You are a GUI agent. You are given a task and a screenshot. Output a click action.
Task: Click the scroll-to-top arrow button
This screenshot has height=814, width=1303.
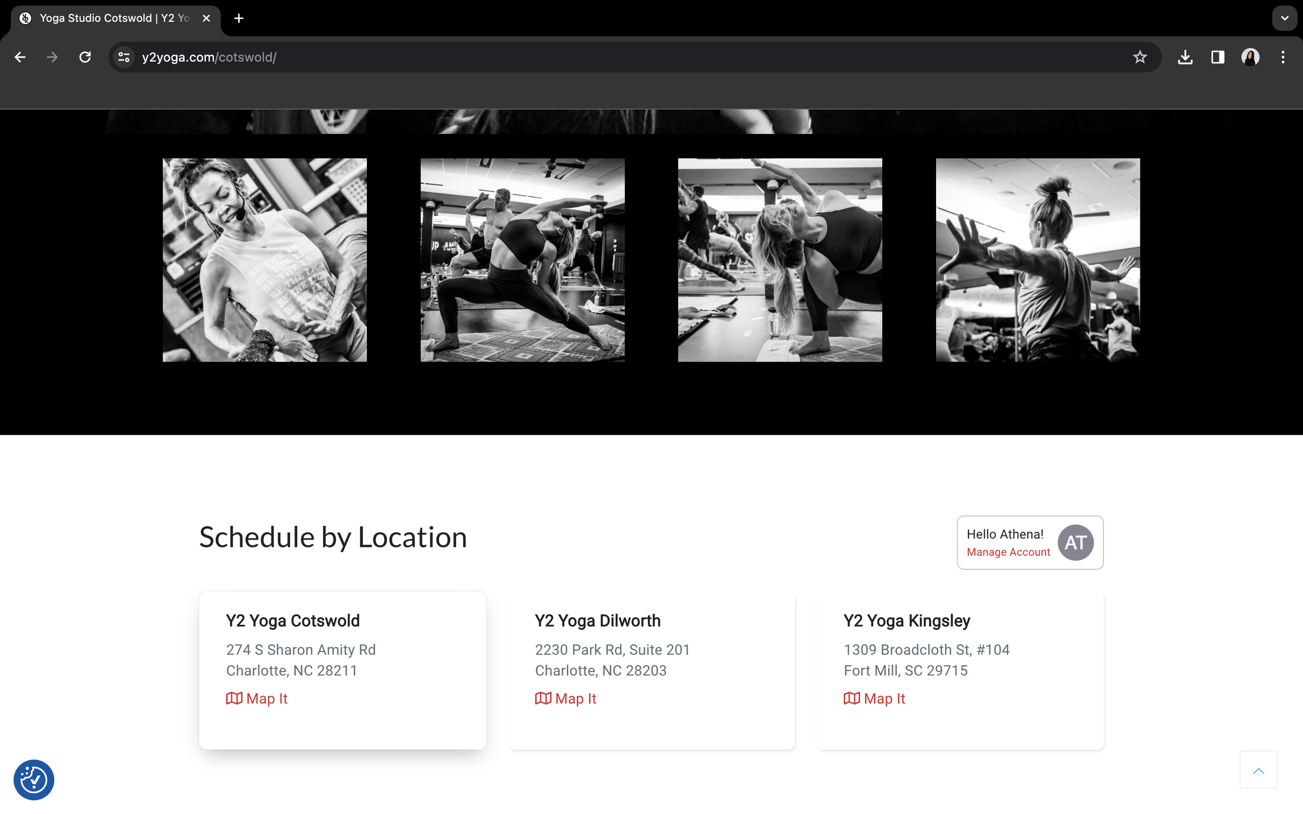[1258, 770]
